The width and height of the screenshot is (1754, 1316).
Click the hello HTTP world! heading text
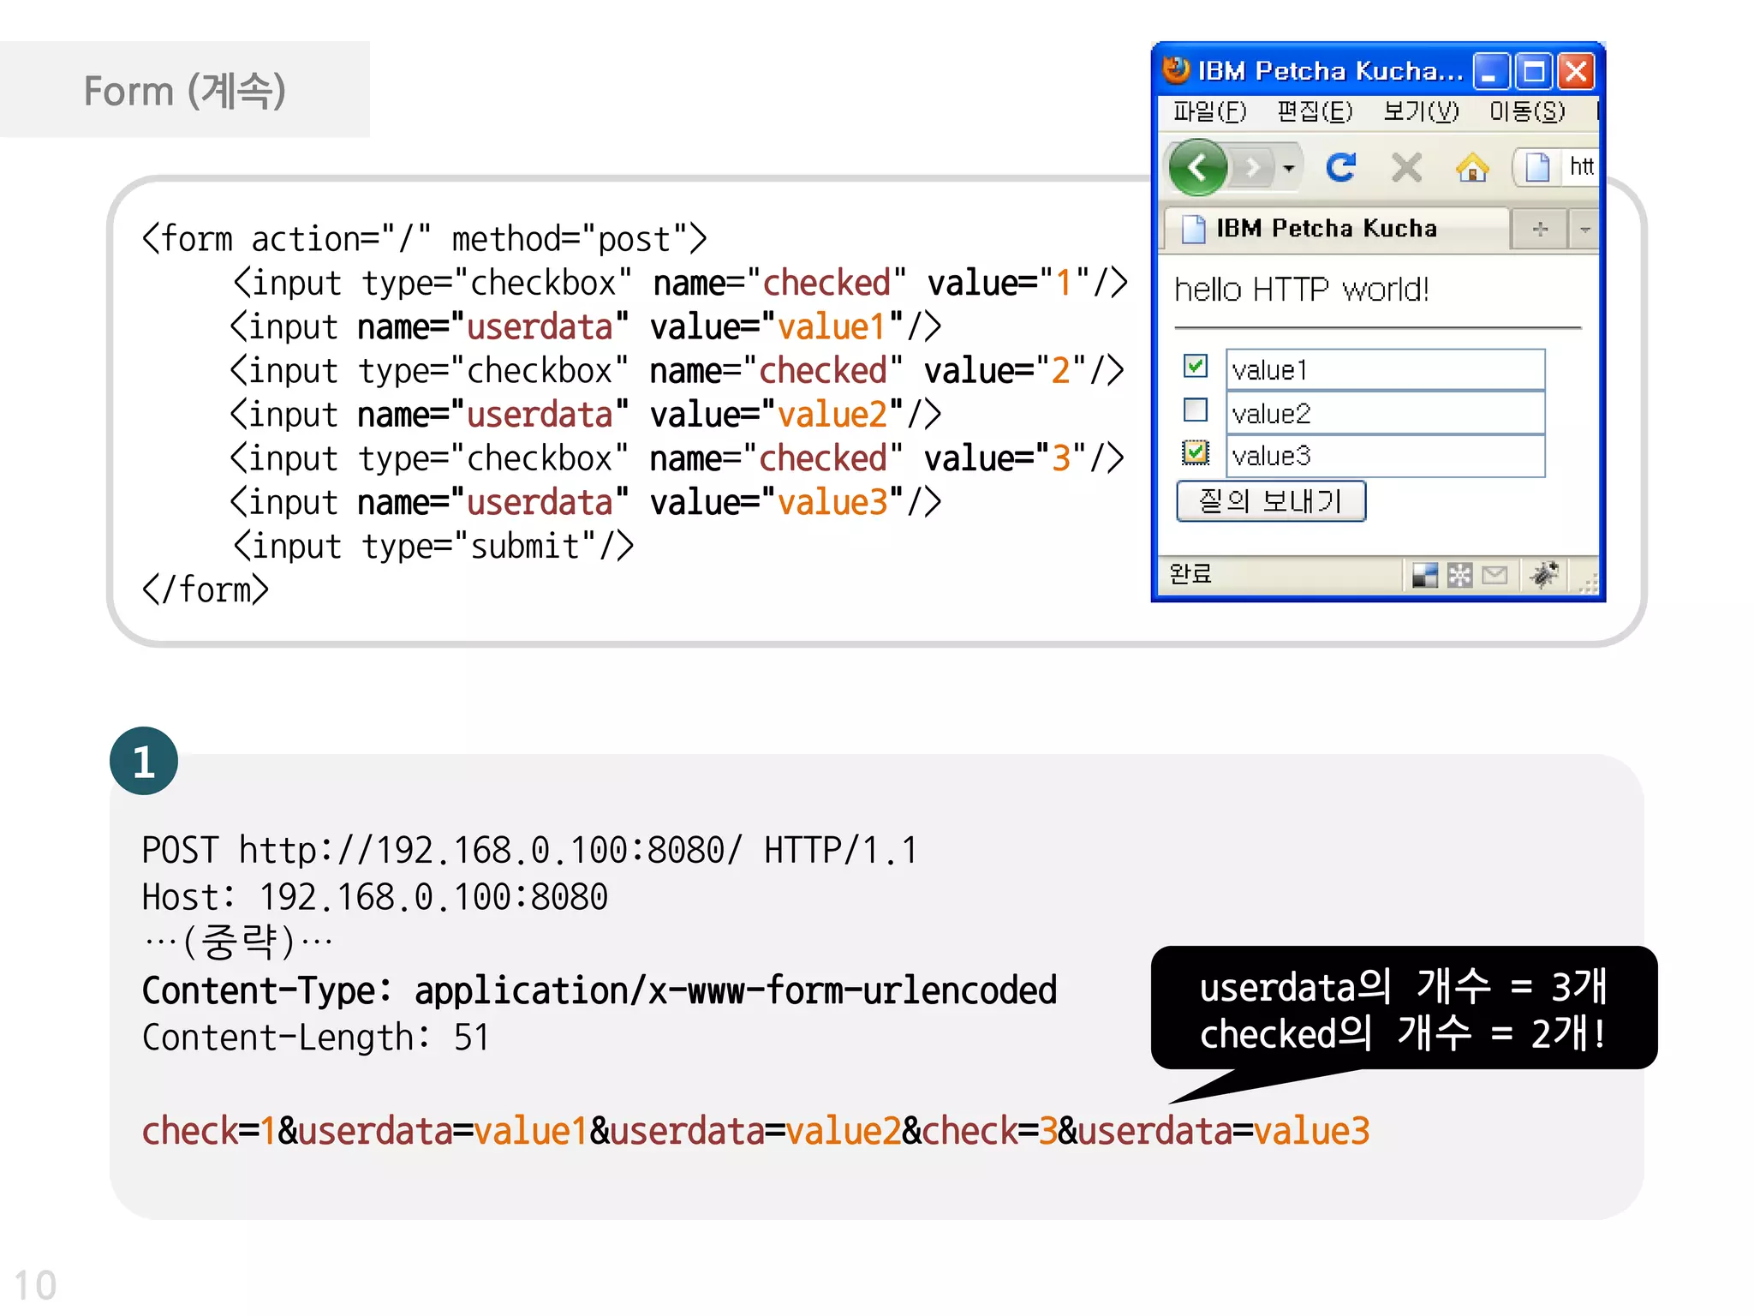pos(1301,290)
